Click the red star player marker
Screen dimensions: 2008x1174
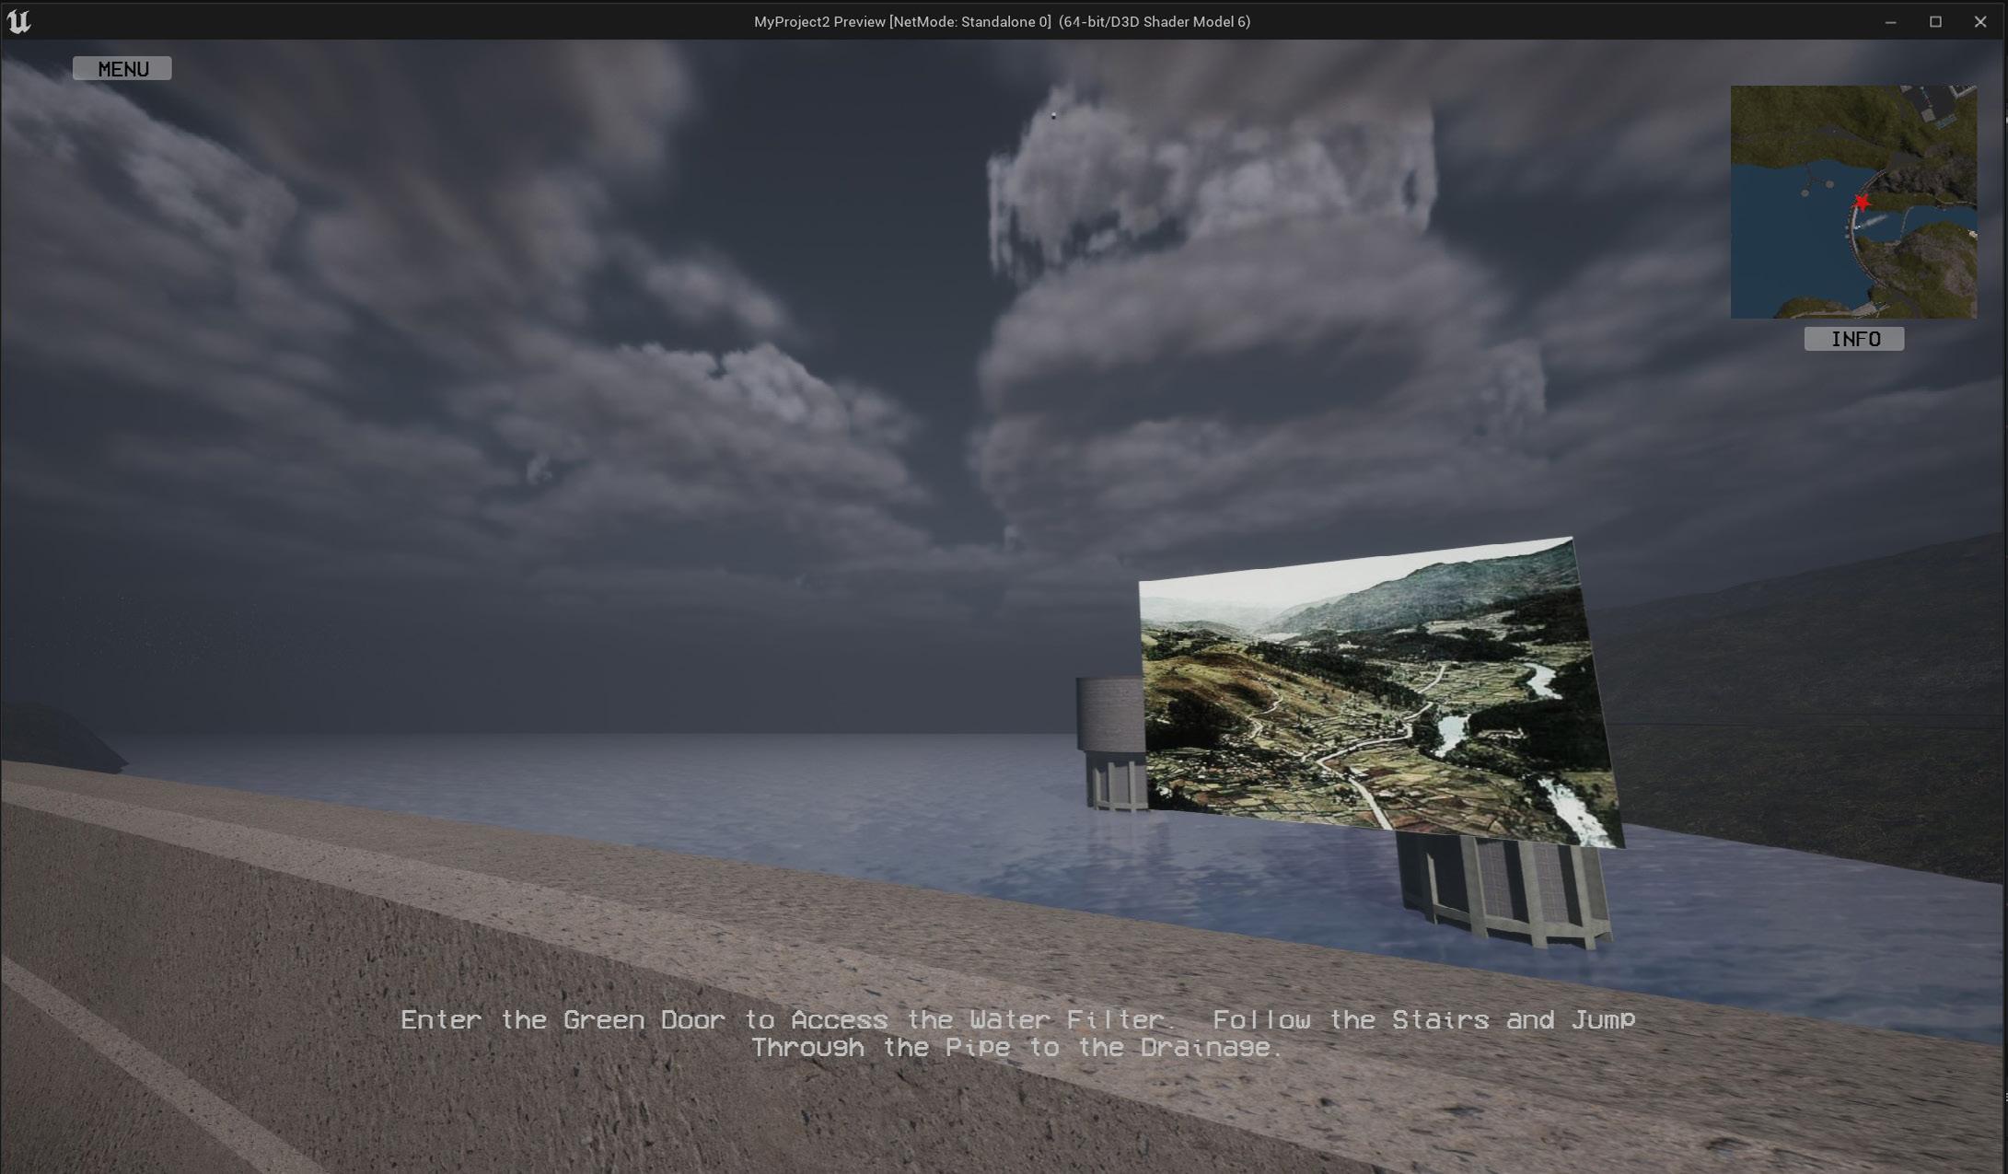[1862, 203]
